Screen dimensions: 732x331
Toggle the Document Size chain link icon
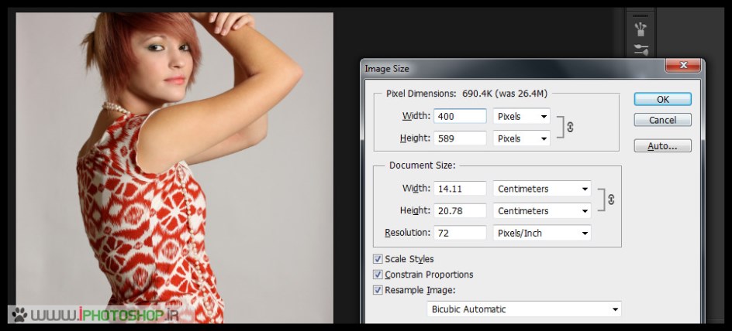[610, 200]
